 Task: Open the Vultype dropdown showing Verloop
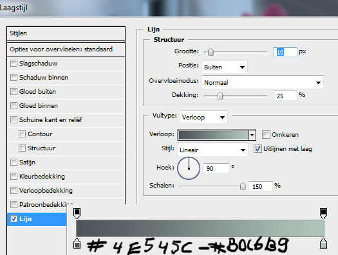pyautogui.click(x=203, y=117)
